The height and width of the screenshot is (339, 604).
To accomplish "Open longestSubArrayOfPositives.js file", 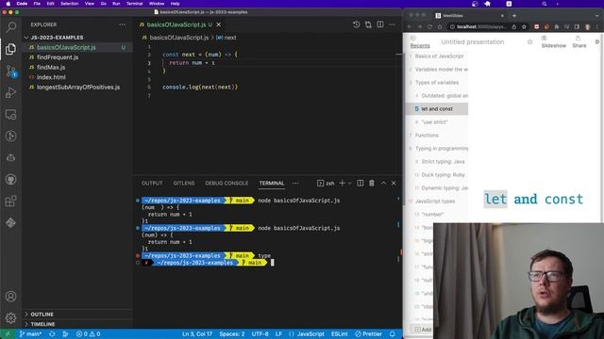I will coord(78,88).
